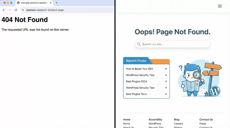Click into the Search our site field

pyautogui.click(x=172, y=44)
